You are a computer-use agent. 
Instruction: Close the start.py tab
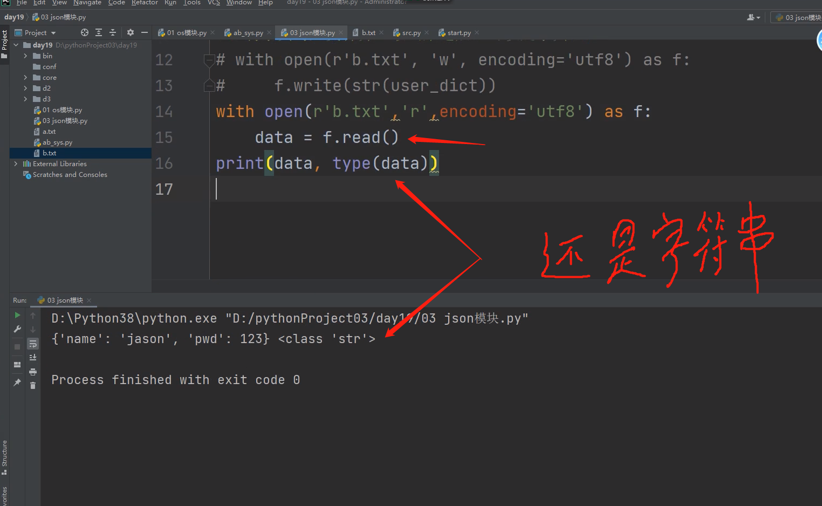click(x=477, y=33)
